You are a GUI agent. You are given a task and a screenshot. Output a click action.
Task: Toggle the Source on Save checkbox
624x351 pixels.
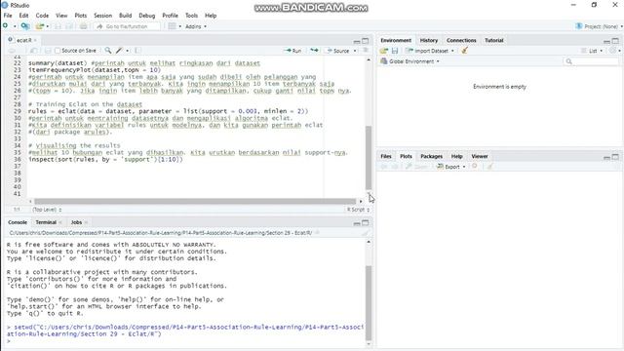[58, 51]
